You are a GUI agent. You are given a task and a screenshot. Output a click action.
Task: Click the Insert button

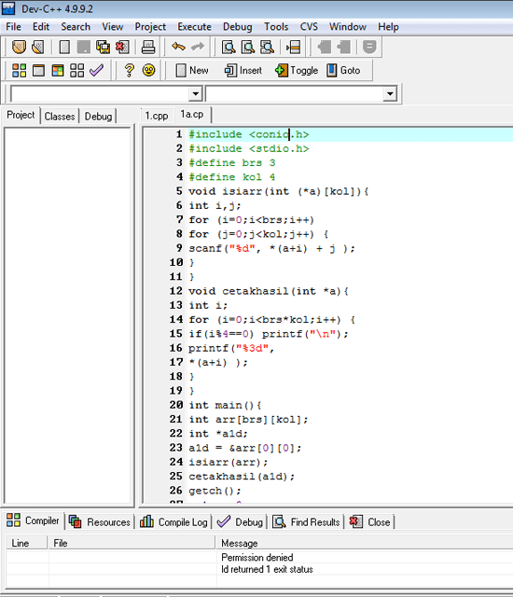pos(243,71)
